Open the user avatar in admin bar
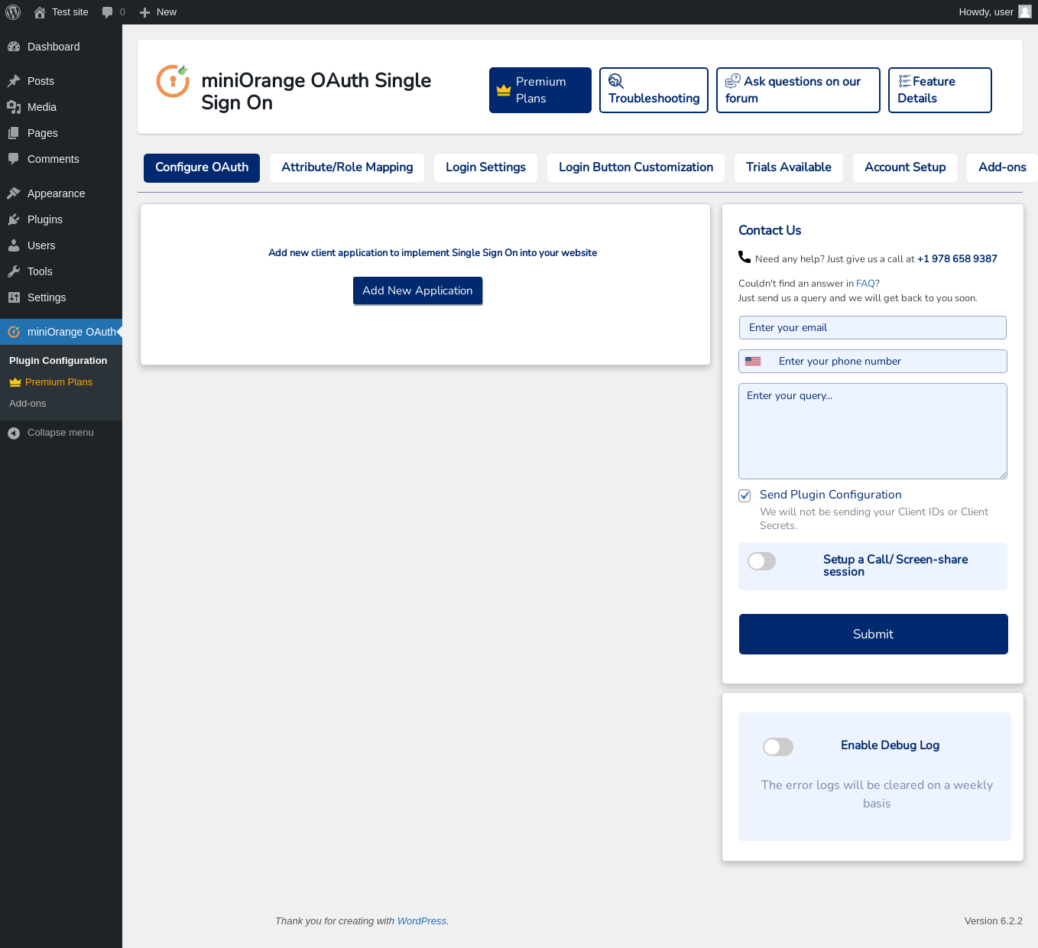This screenshot has height=948, width=1038. 1025,11
